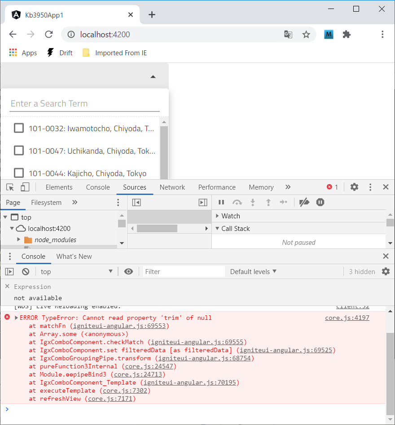This screenshot has height=425, width=395.
Task: Collapse the combo dropdown with up arrow
Action: pos(153,76)
